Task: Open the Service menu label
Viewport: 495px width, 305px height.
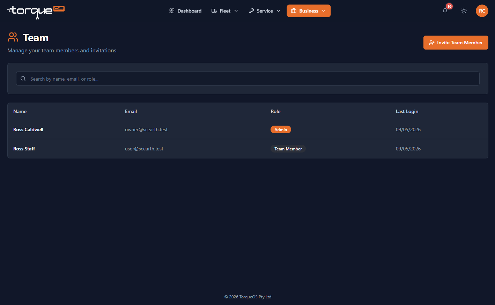Action: pyautogui.click(x=265, y=11)
